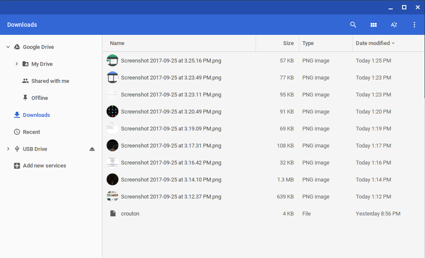This screenshot has width=425, height=258.
Task: Select the 3.25.16 PM screenshot thumbnail
Action: [x=113, y=60]
